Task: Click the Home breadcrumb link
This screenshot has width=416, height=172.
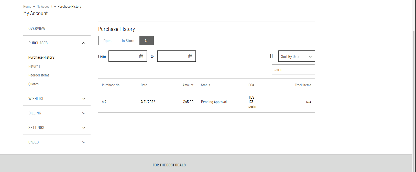Action: coord(27,7)
